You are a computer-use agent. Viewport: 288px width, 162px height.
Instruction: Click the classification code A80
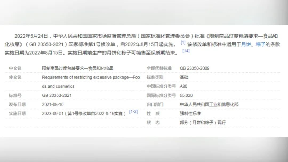(x=184, y=86)
